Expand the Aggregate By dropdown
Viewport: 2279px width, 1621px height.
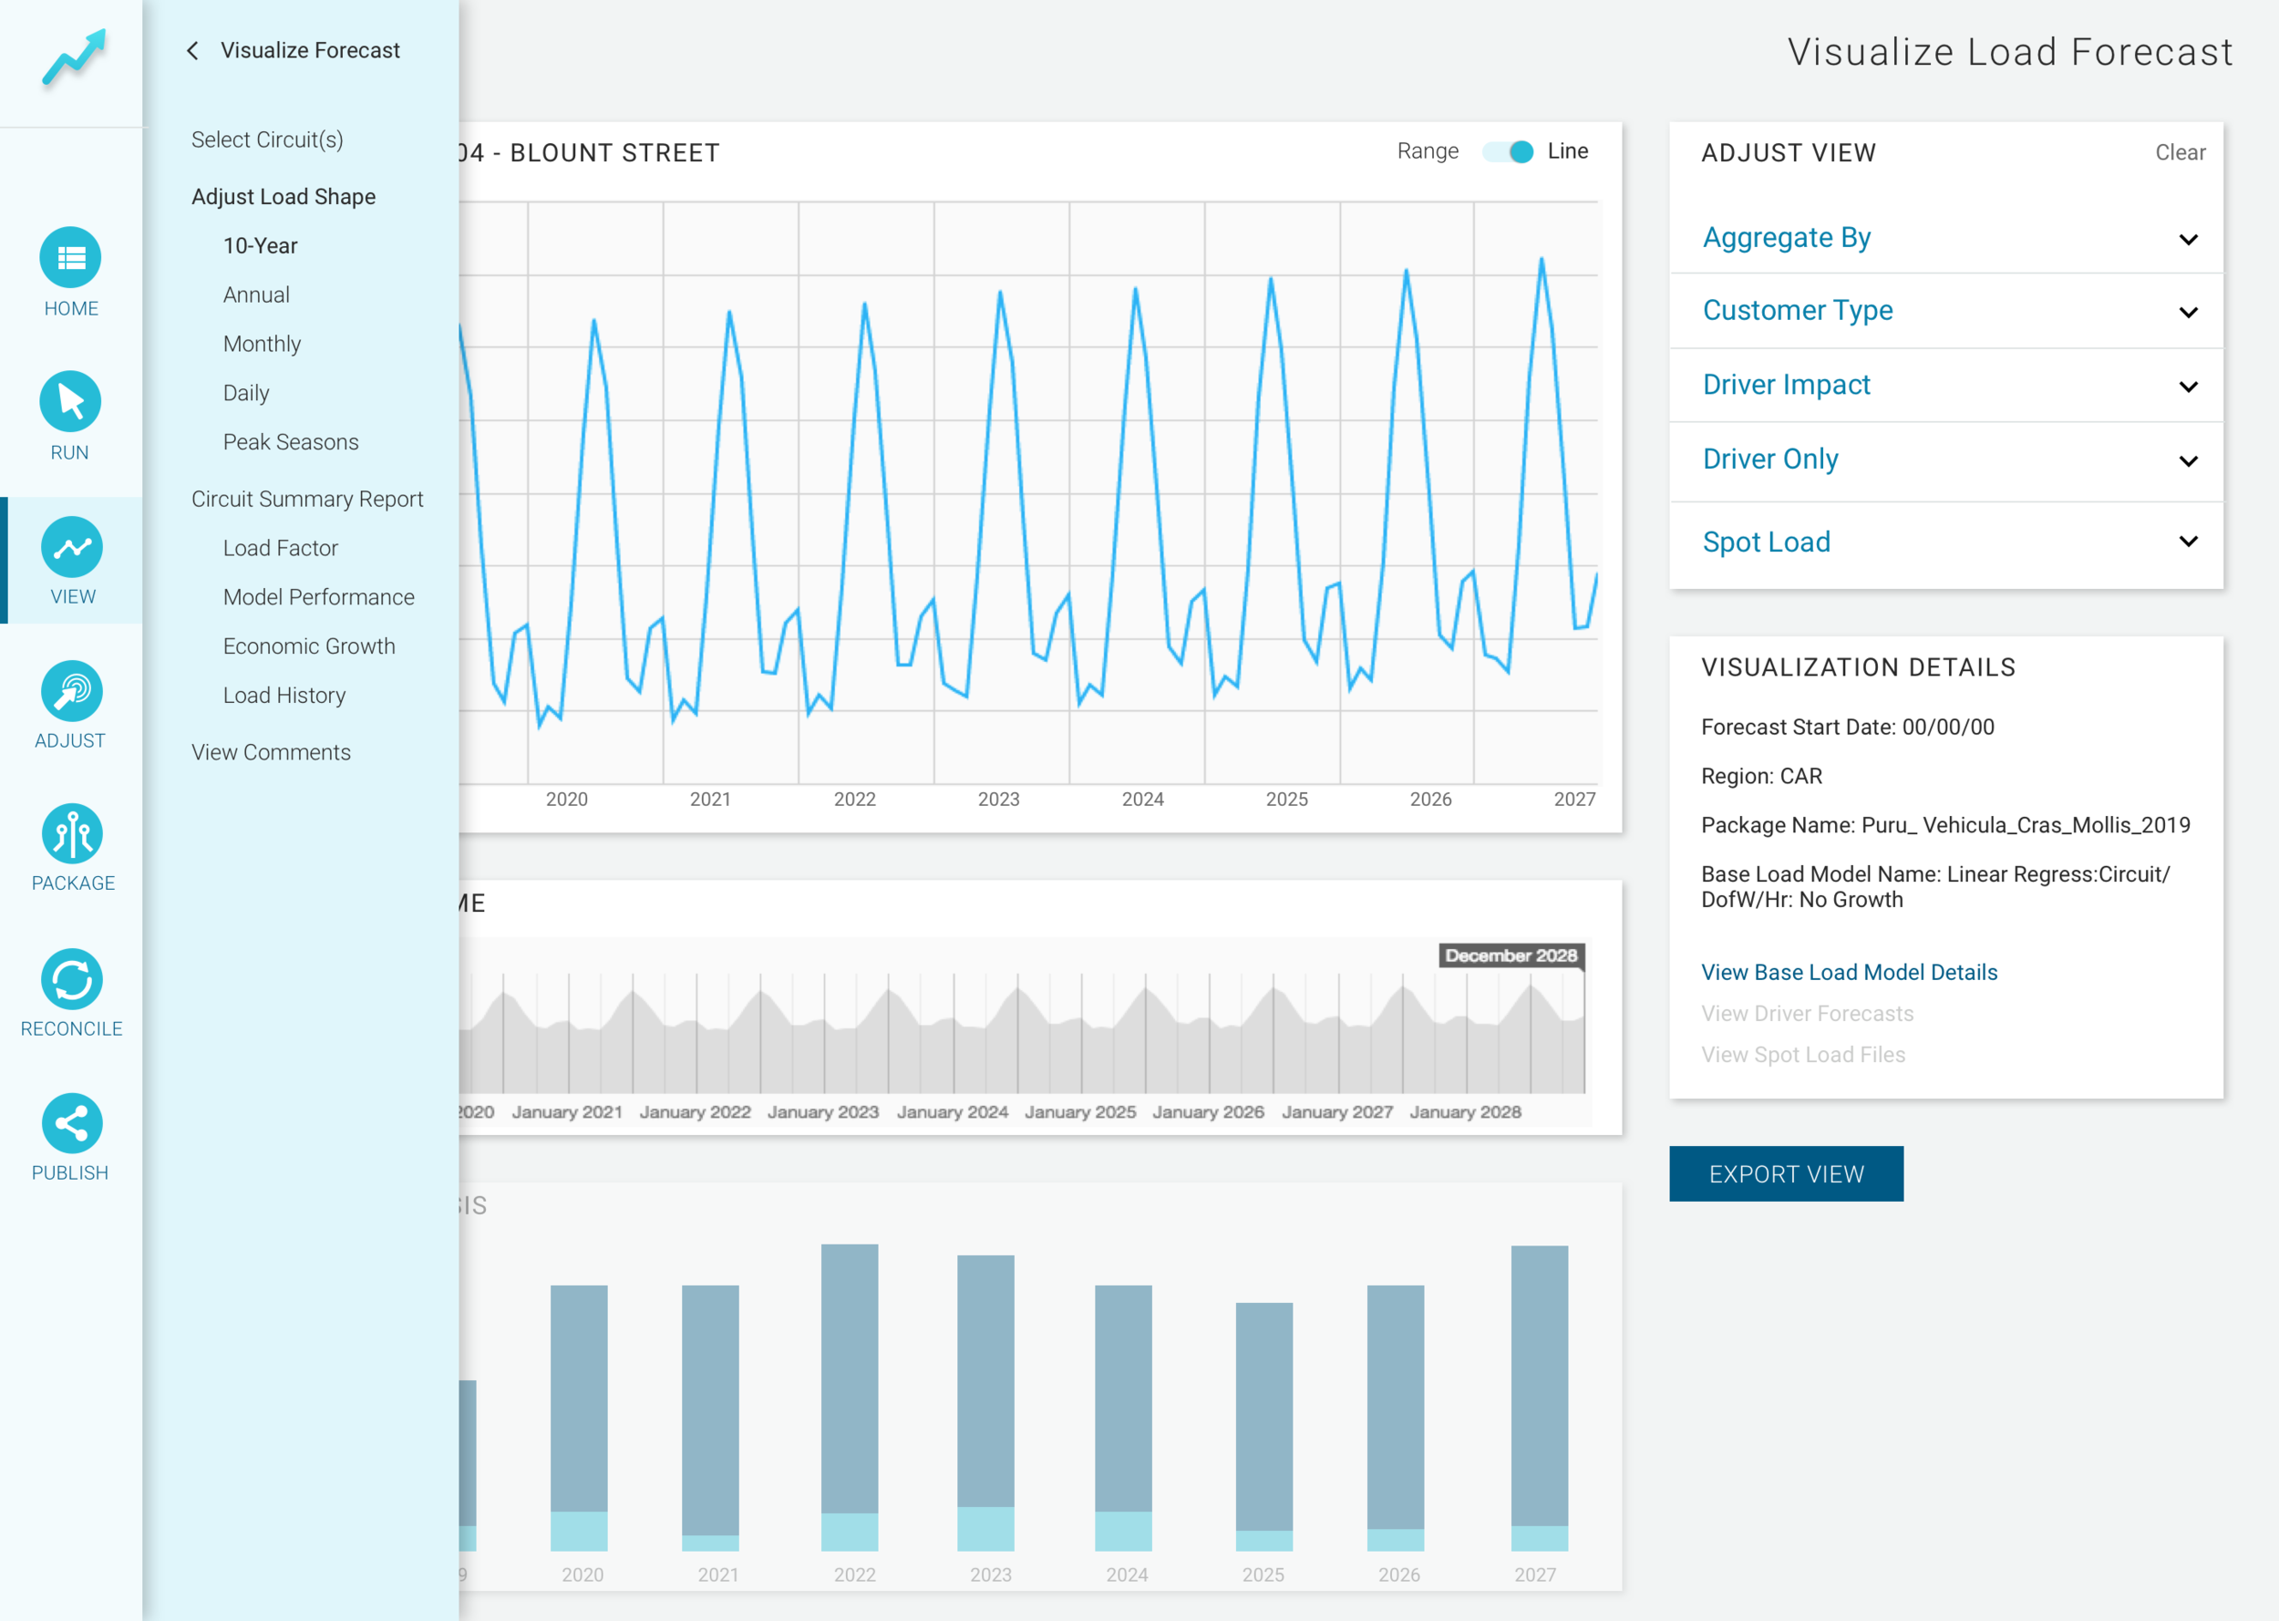tap(1945, 238)
